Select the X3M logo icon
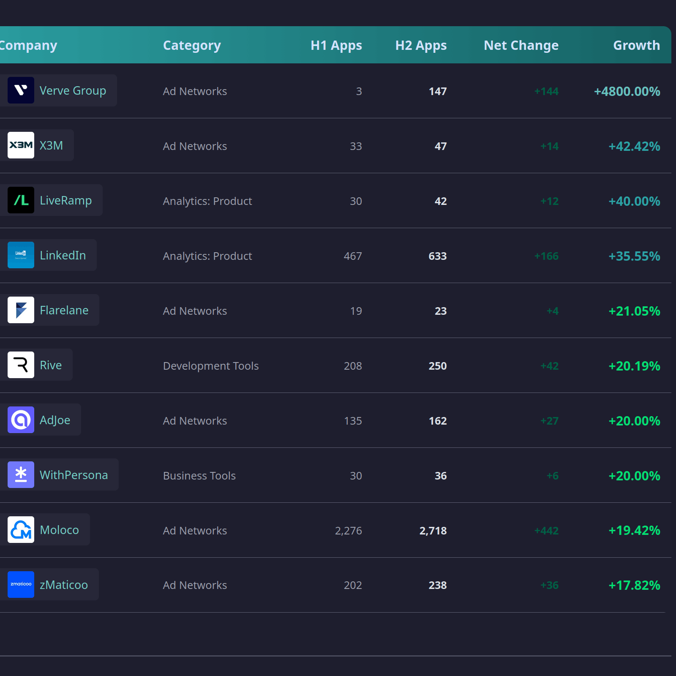 [x=20, y=145]
